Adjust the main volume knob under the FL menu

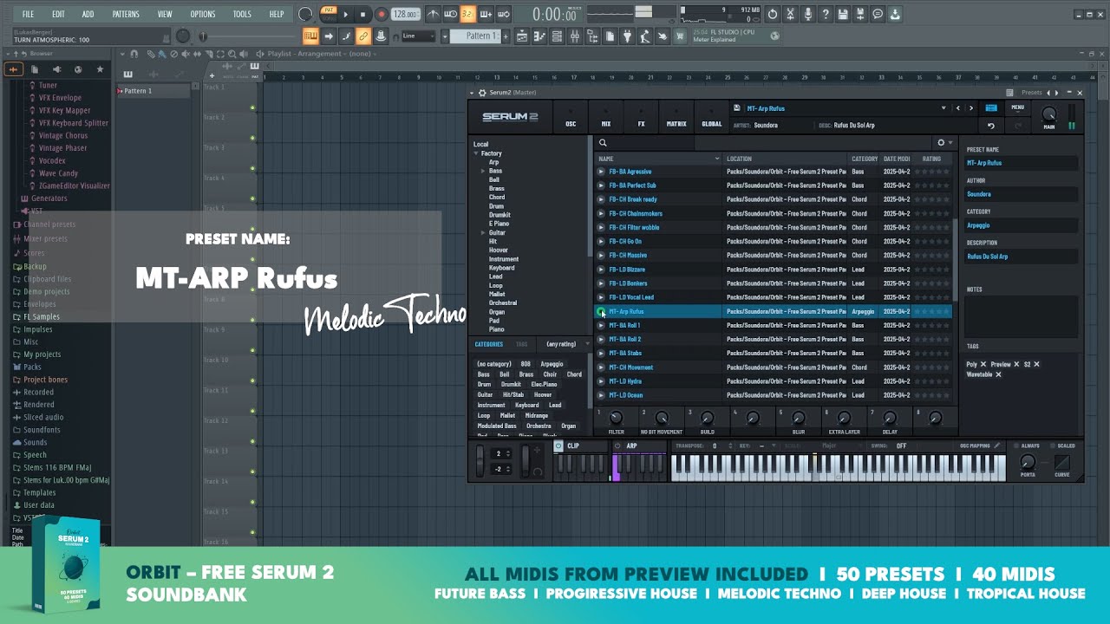pos(183,36)
